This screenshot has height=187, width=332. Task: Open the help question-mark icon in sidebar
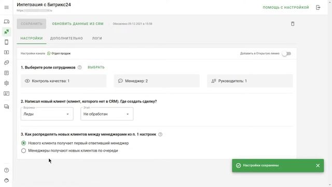[7, 170]
